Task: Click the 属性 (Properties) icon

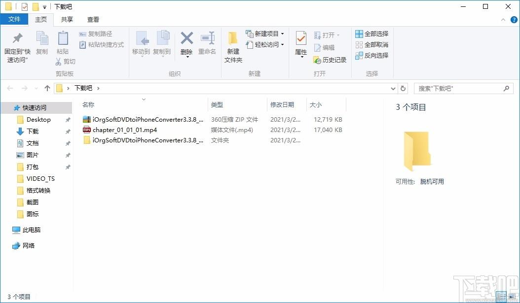Action: (x=301, y=39)
